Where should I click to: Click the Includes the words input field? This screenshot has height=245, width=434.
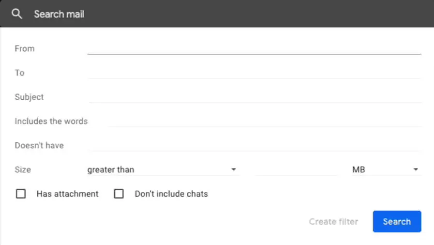(265, 121)
